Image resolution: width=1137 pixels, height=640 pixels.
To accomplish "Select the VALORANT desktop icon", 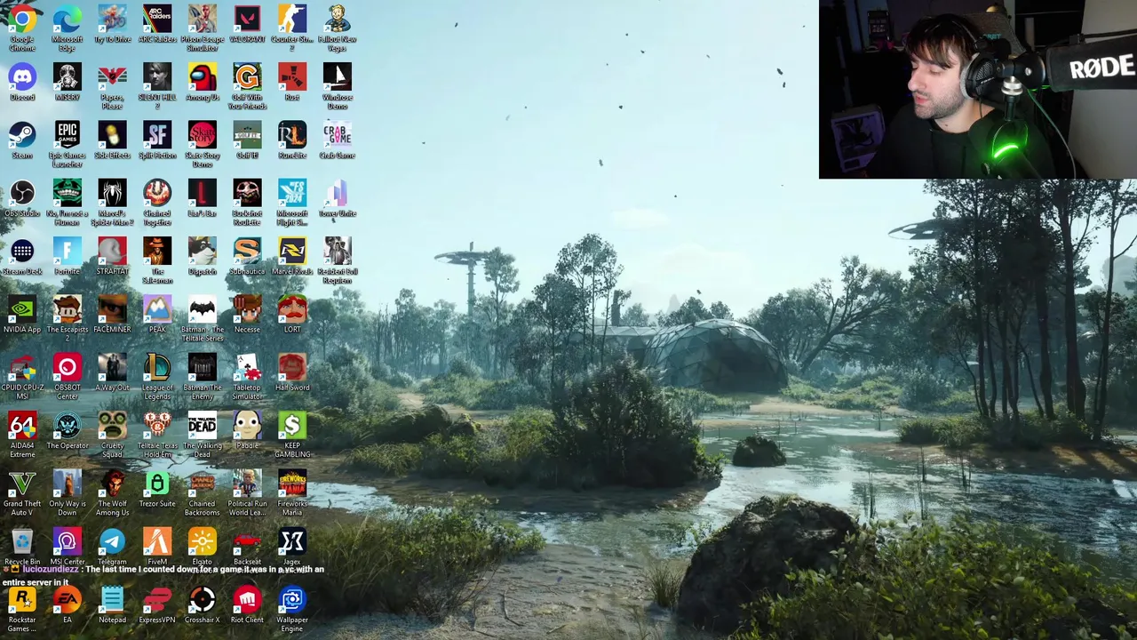I will [247, 20].
